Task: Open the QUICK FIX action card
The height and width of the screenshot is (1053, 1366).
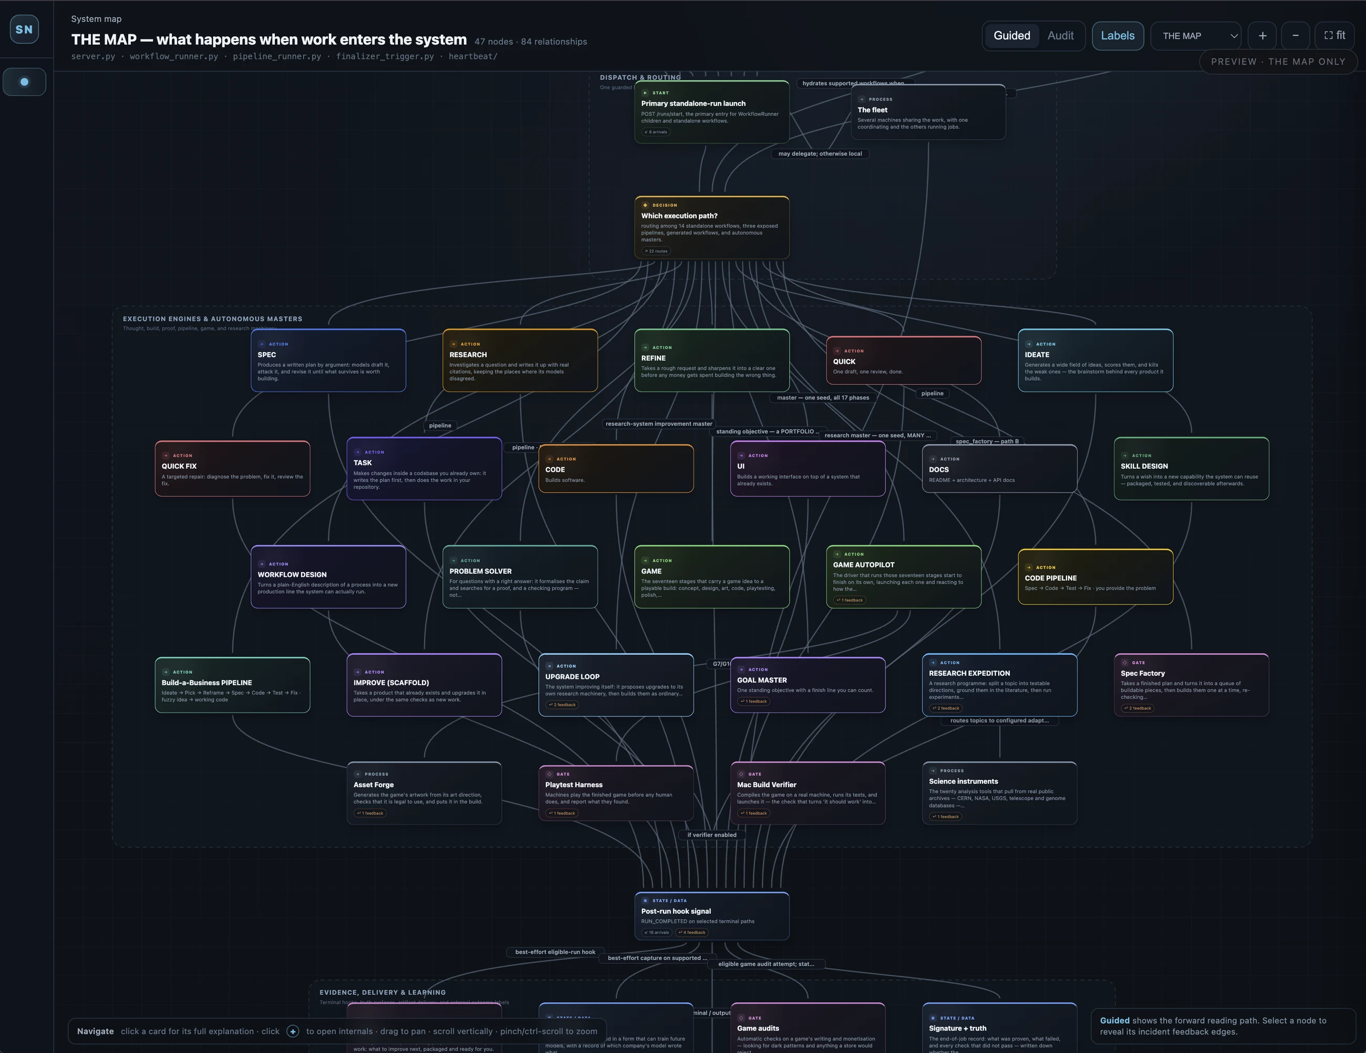Action: [232, 469]
